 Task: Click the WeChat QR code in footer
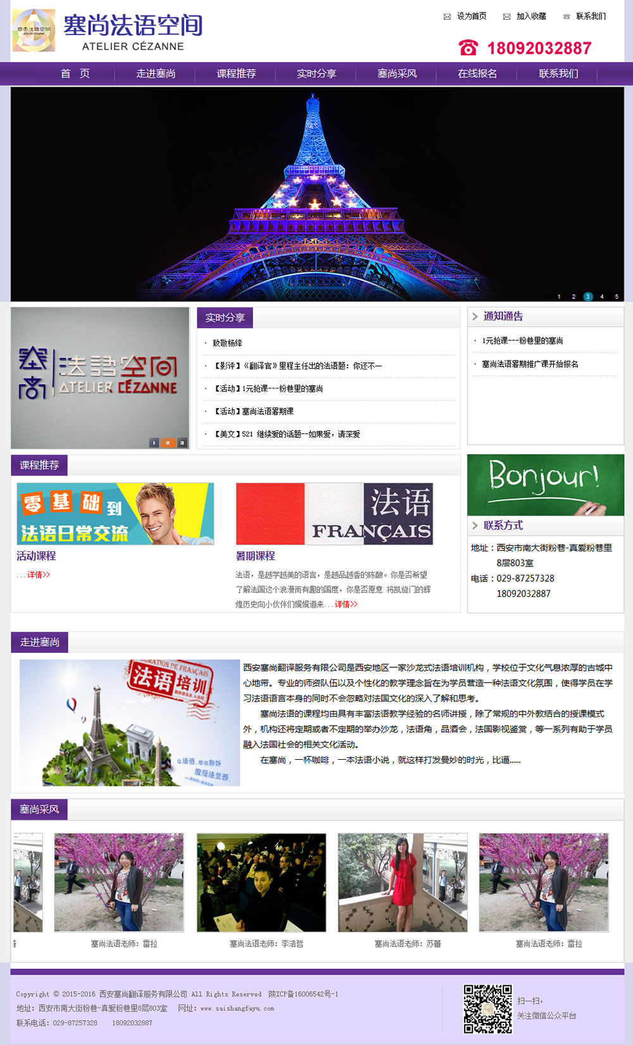487,1009
